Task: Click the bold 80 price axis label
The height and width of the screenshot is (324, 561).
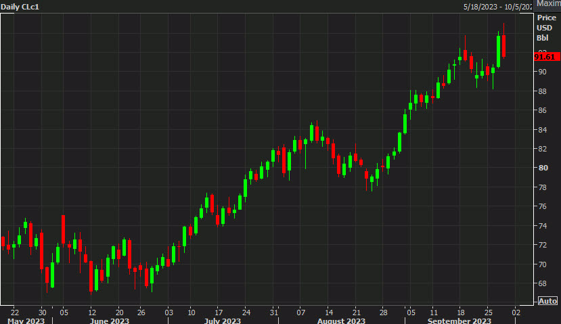Action: coord(543,168)
